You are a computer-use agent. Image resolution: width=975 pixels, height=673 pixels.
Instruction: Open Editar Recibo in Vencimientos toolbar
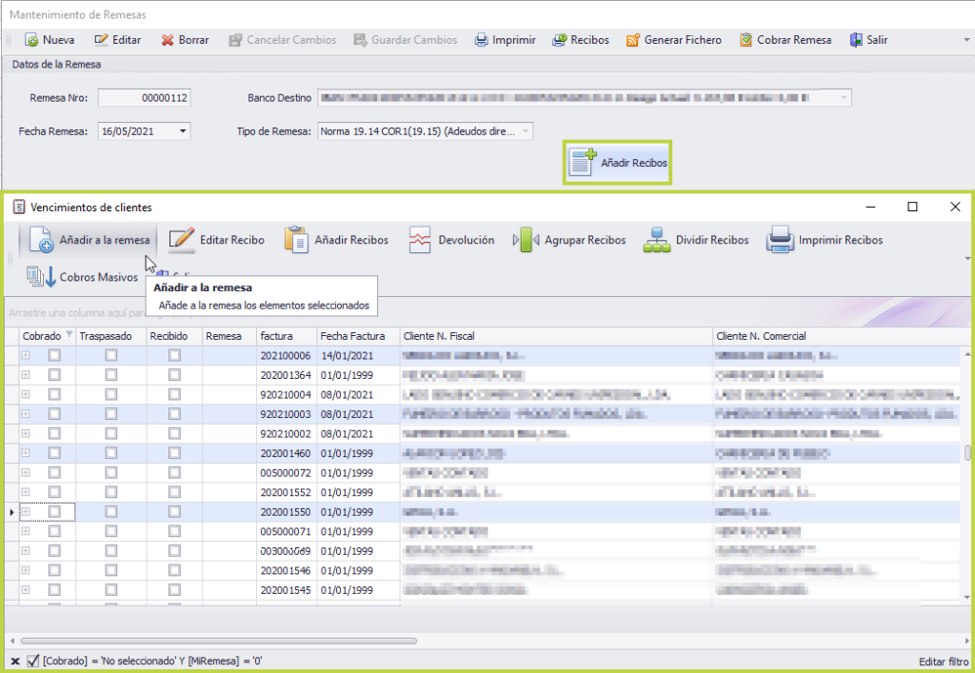point(216,240)
